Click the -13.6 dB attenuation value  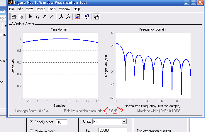click(112, 111)
